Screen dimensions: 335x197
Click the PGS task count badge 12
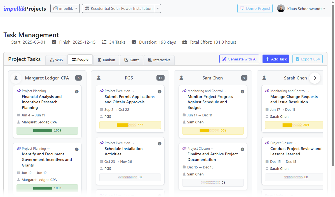(x=160, y=78)
